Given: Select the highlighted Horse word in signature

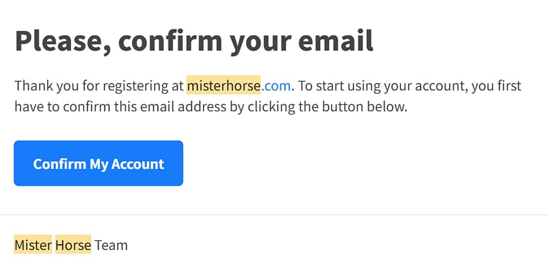Looking at the screenshot, I should tap(73, 245).
